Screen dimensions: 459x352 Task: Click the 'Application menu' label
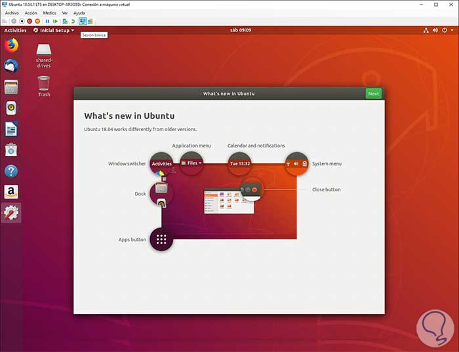[x=191, y=146]
